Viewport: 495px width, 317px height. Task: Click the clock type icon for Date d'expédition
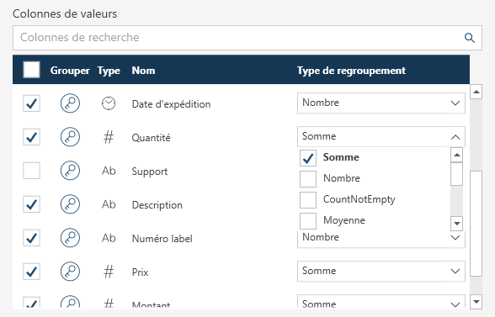(x=109, y=103)
